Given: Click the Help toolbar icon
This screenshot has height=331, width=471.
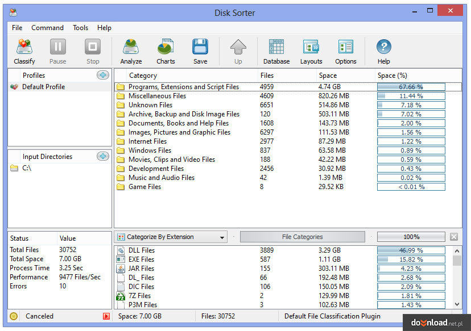Looking at the screenshot, I should coord(383,47).
